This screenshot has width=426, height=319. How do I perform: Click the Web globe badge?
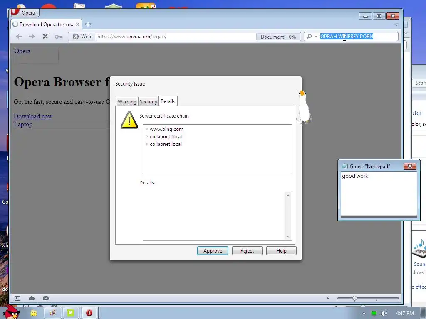point(82,37)
